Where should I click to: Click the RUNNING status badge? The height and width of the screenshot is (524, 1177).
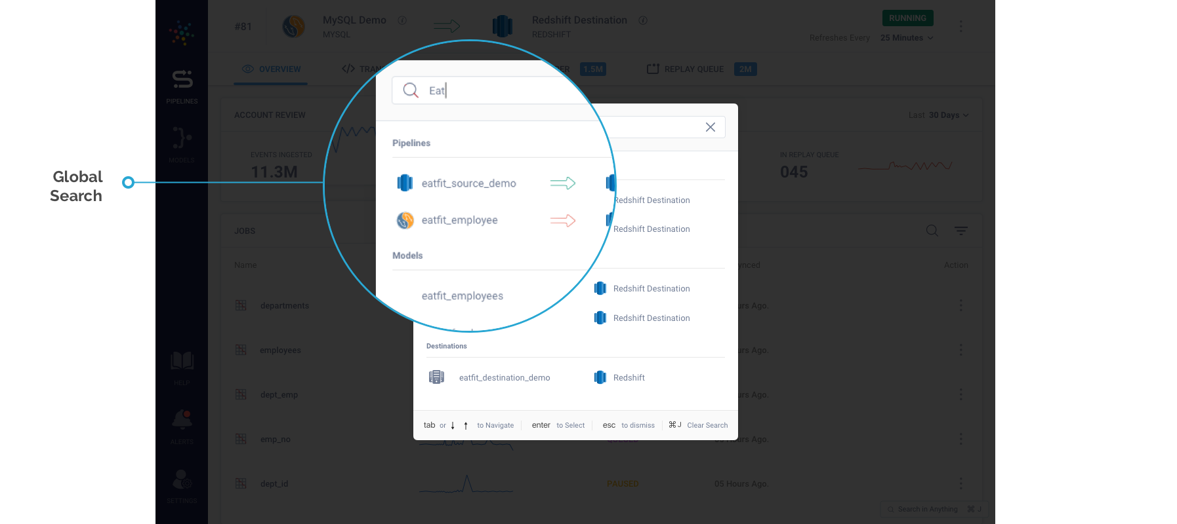(907, 18)
